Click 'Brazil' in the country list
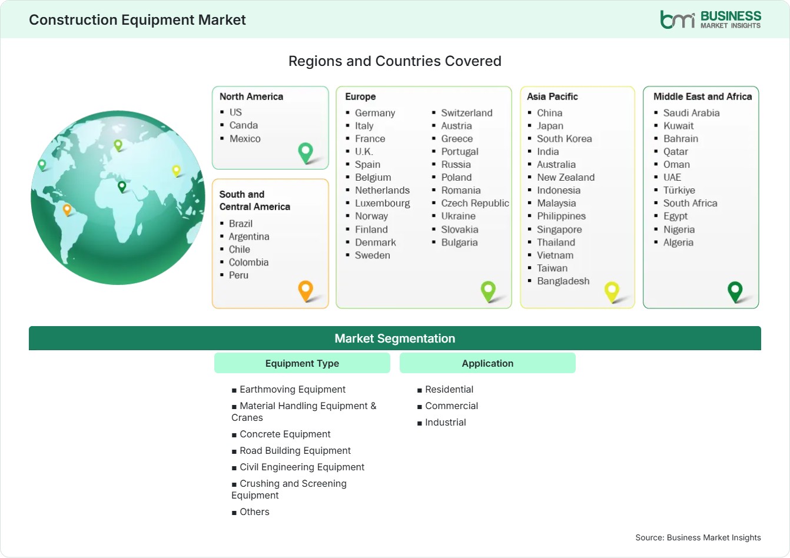This screenshot has height=558, width=790. click(241, 224)
